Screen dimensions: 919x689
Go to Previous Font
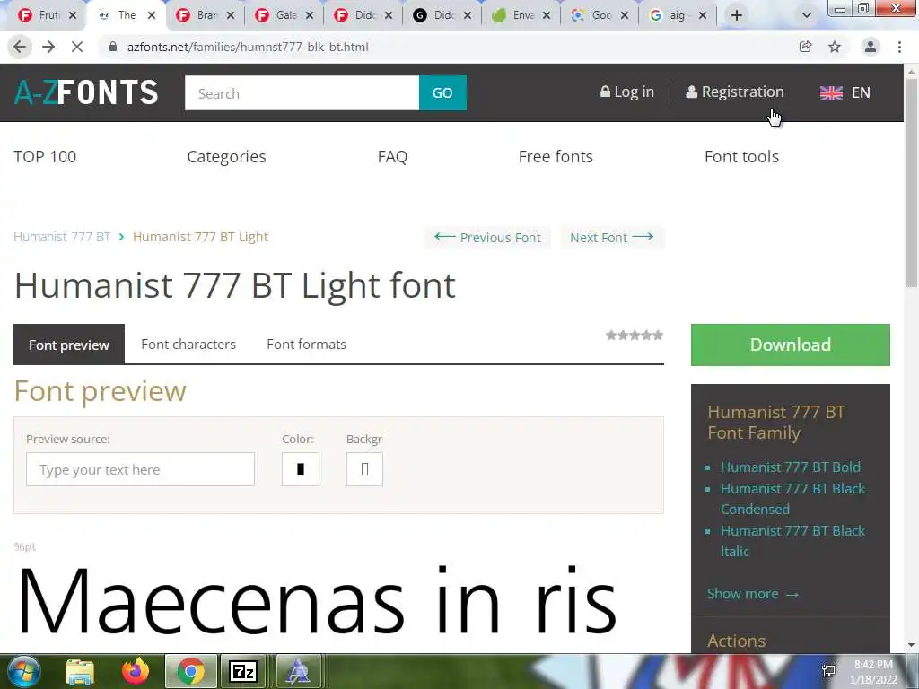pyautogui.click(x=487, y=237)
